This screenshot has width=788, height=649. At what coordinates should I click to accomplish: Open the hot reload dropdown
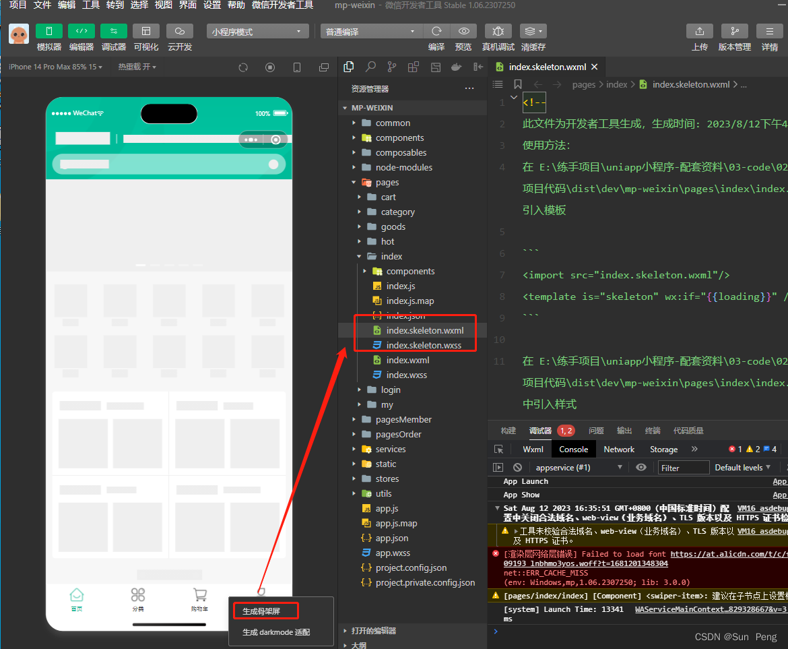pos(137,67)
